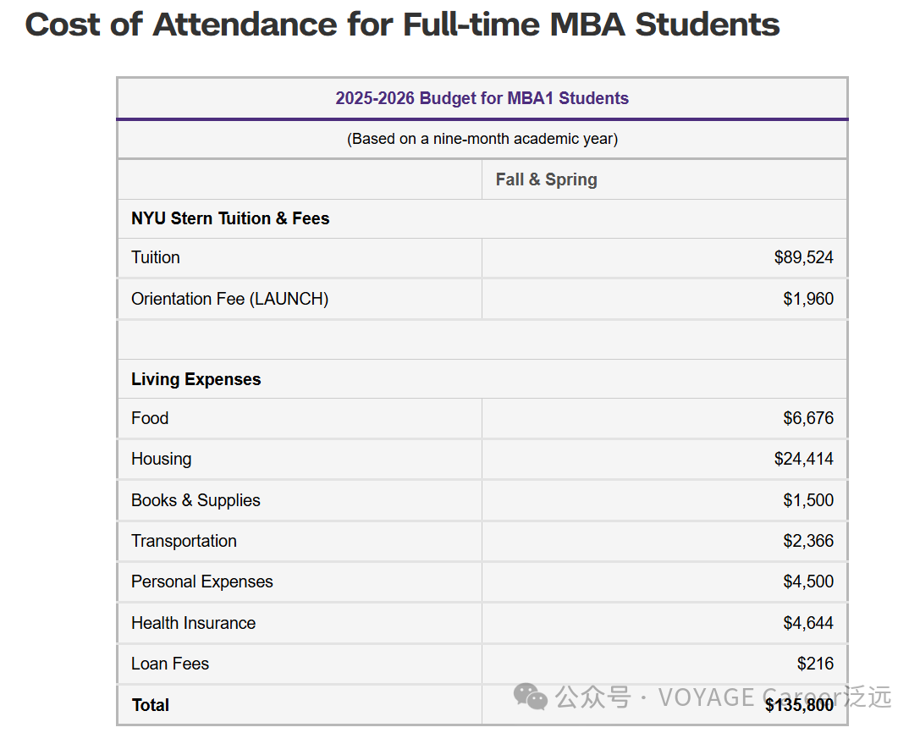Select the Books & Supplies row label
Screen dimensions: 920x733
[196, 500]
